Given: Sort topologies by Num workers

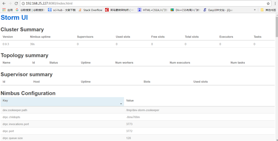Looking at the screenshot, I should coord(124,62).
